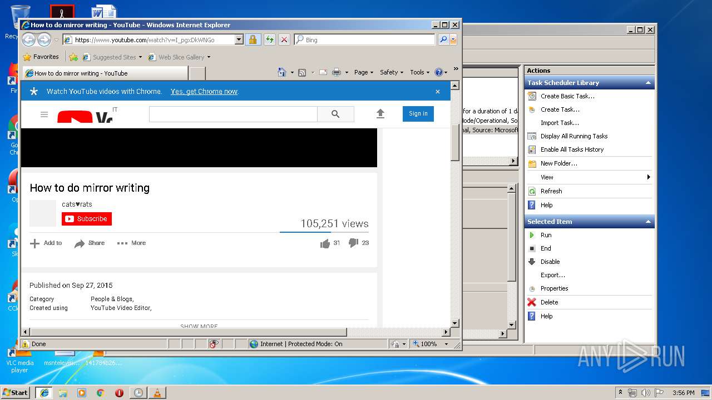The width and height of the screenshot is (712, 400).
Task: Open the Page menu in IE
Action: click(x=364, y=72)
